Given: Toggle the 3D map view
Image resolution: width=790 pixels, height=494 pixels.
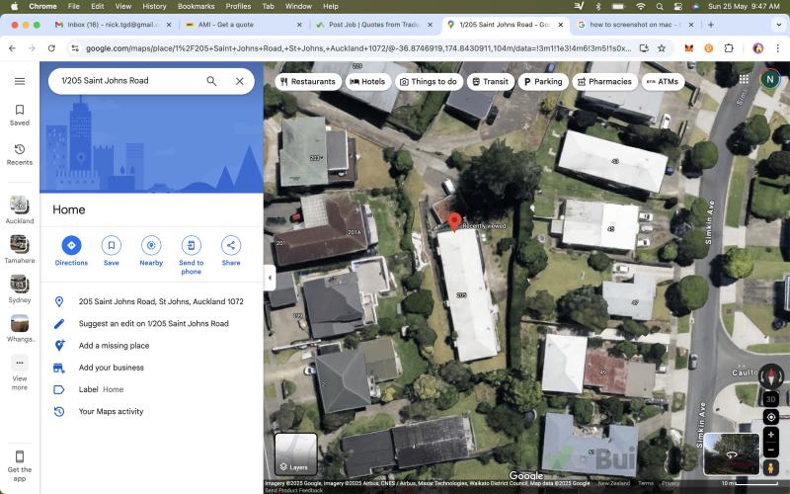Looking at the screenshot, I should [x=771, y=398].
